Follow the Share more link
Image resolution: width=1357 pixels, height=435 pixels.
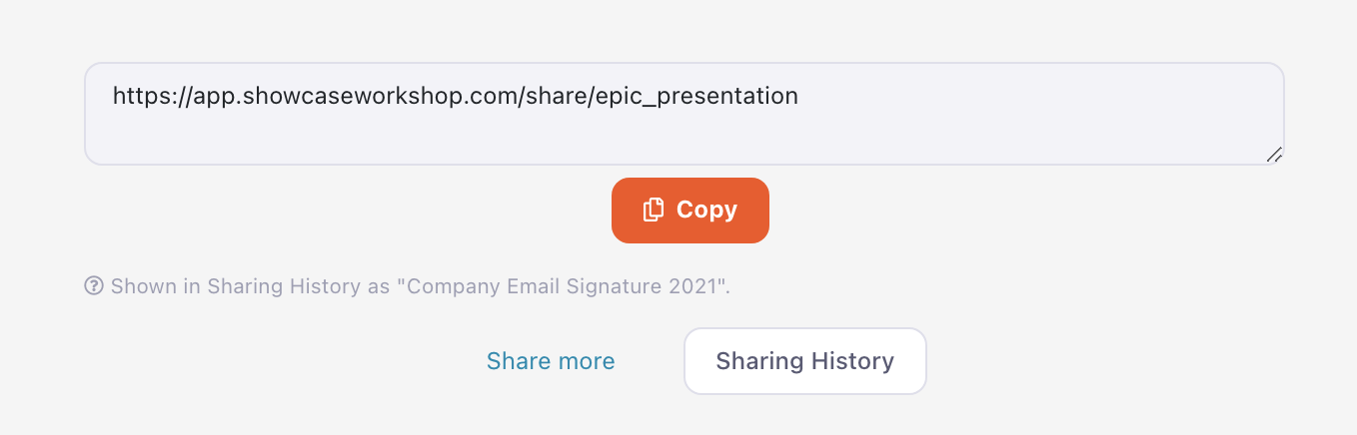click(551, 361)
